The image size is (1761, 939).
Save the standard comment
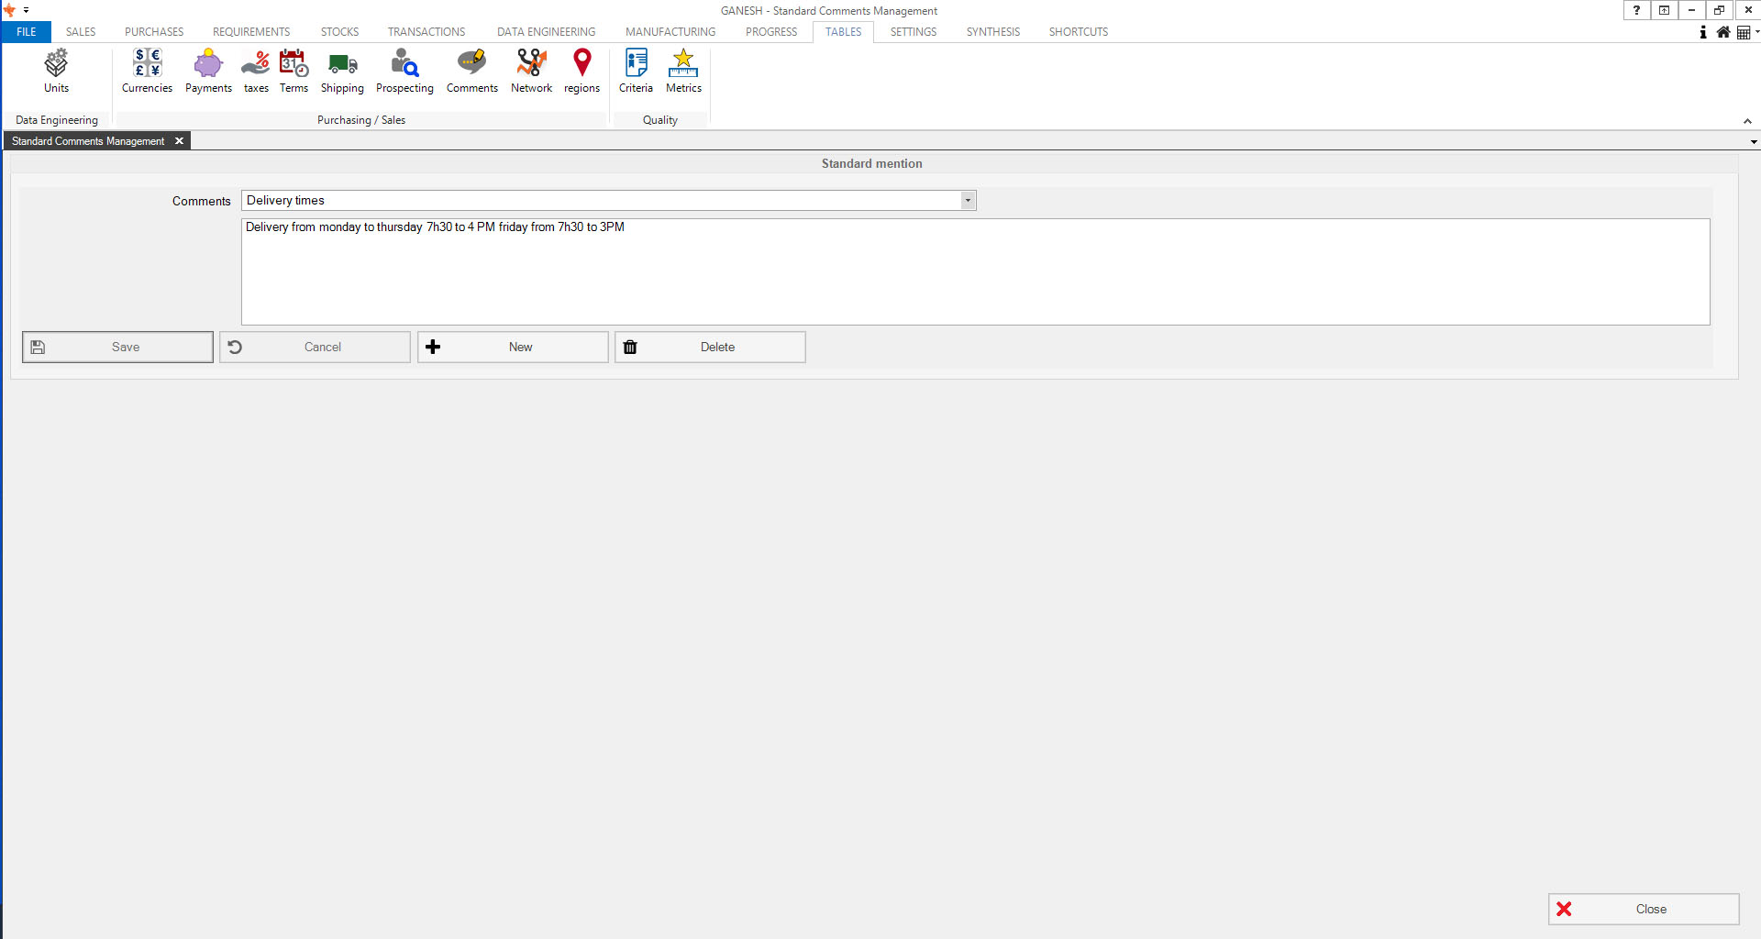pyautogui.click(x=117, y=348)
